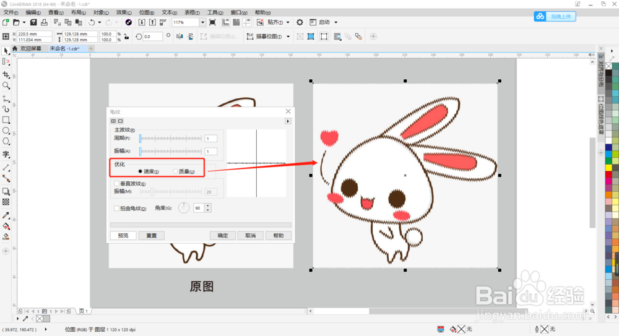This screenshot has width=619, height=336.
Task: Open the 启动 launch dropdown
Action: click(x=336, y=22)
